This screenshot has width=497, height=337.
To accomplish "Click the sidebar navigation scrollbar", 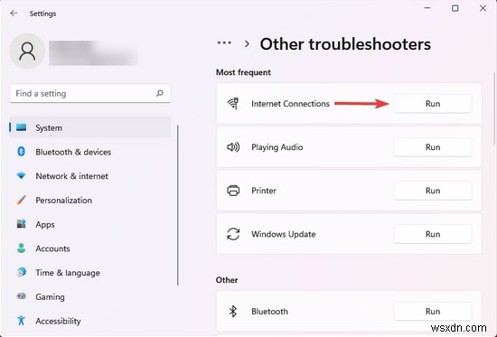I will (x=178, y=205).
